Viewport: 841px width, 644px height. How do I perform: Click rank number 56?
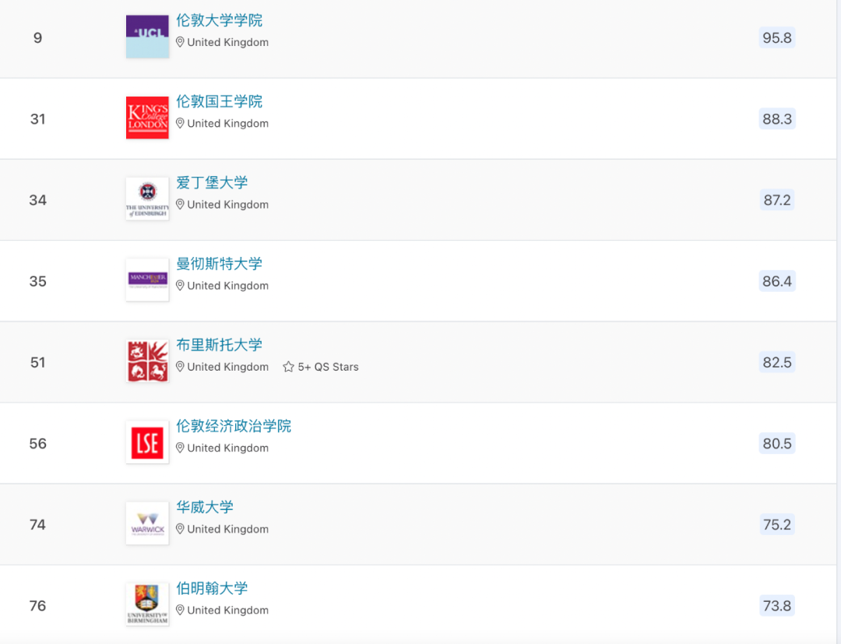coord(37,443)
